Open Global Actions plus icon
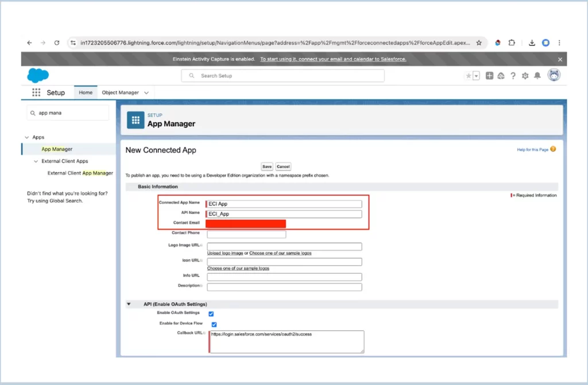The image size is (588, 385). 489,76
